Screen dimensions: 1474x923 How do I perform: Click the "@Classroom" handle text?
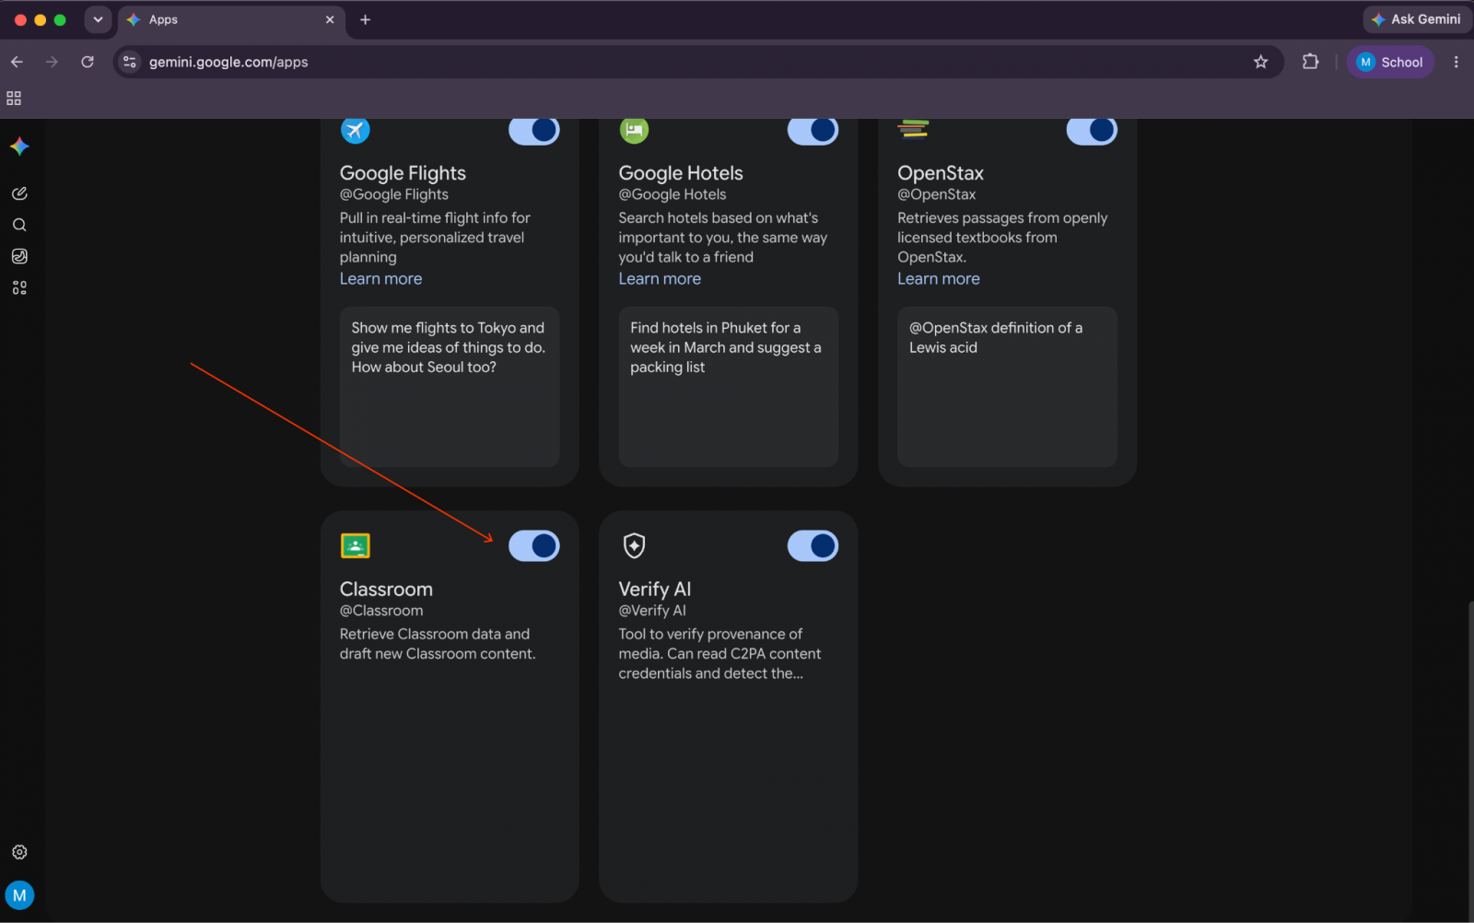click(x=381, y=611)
